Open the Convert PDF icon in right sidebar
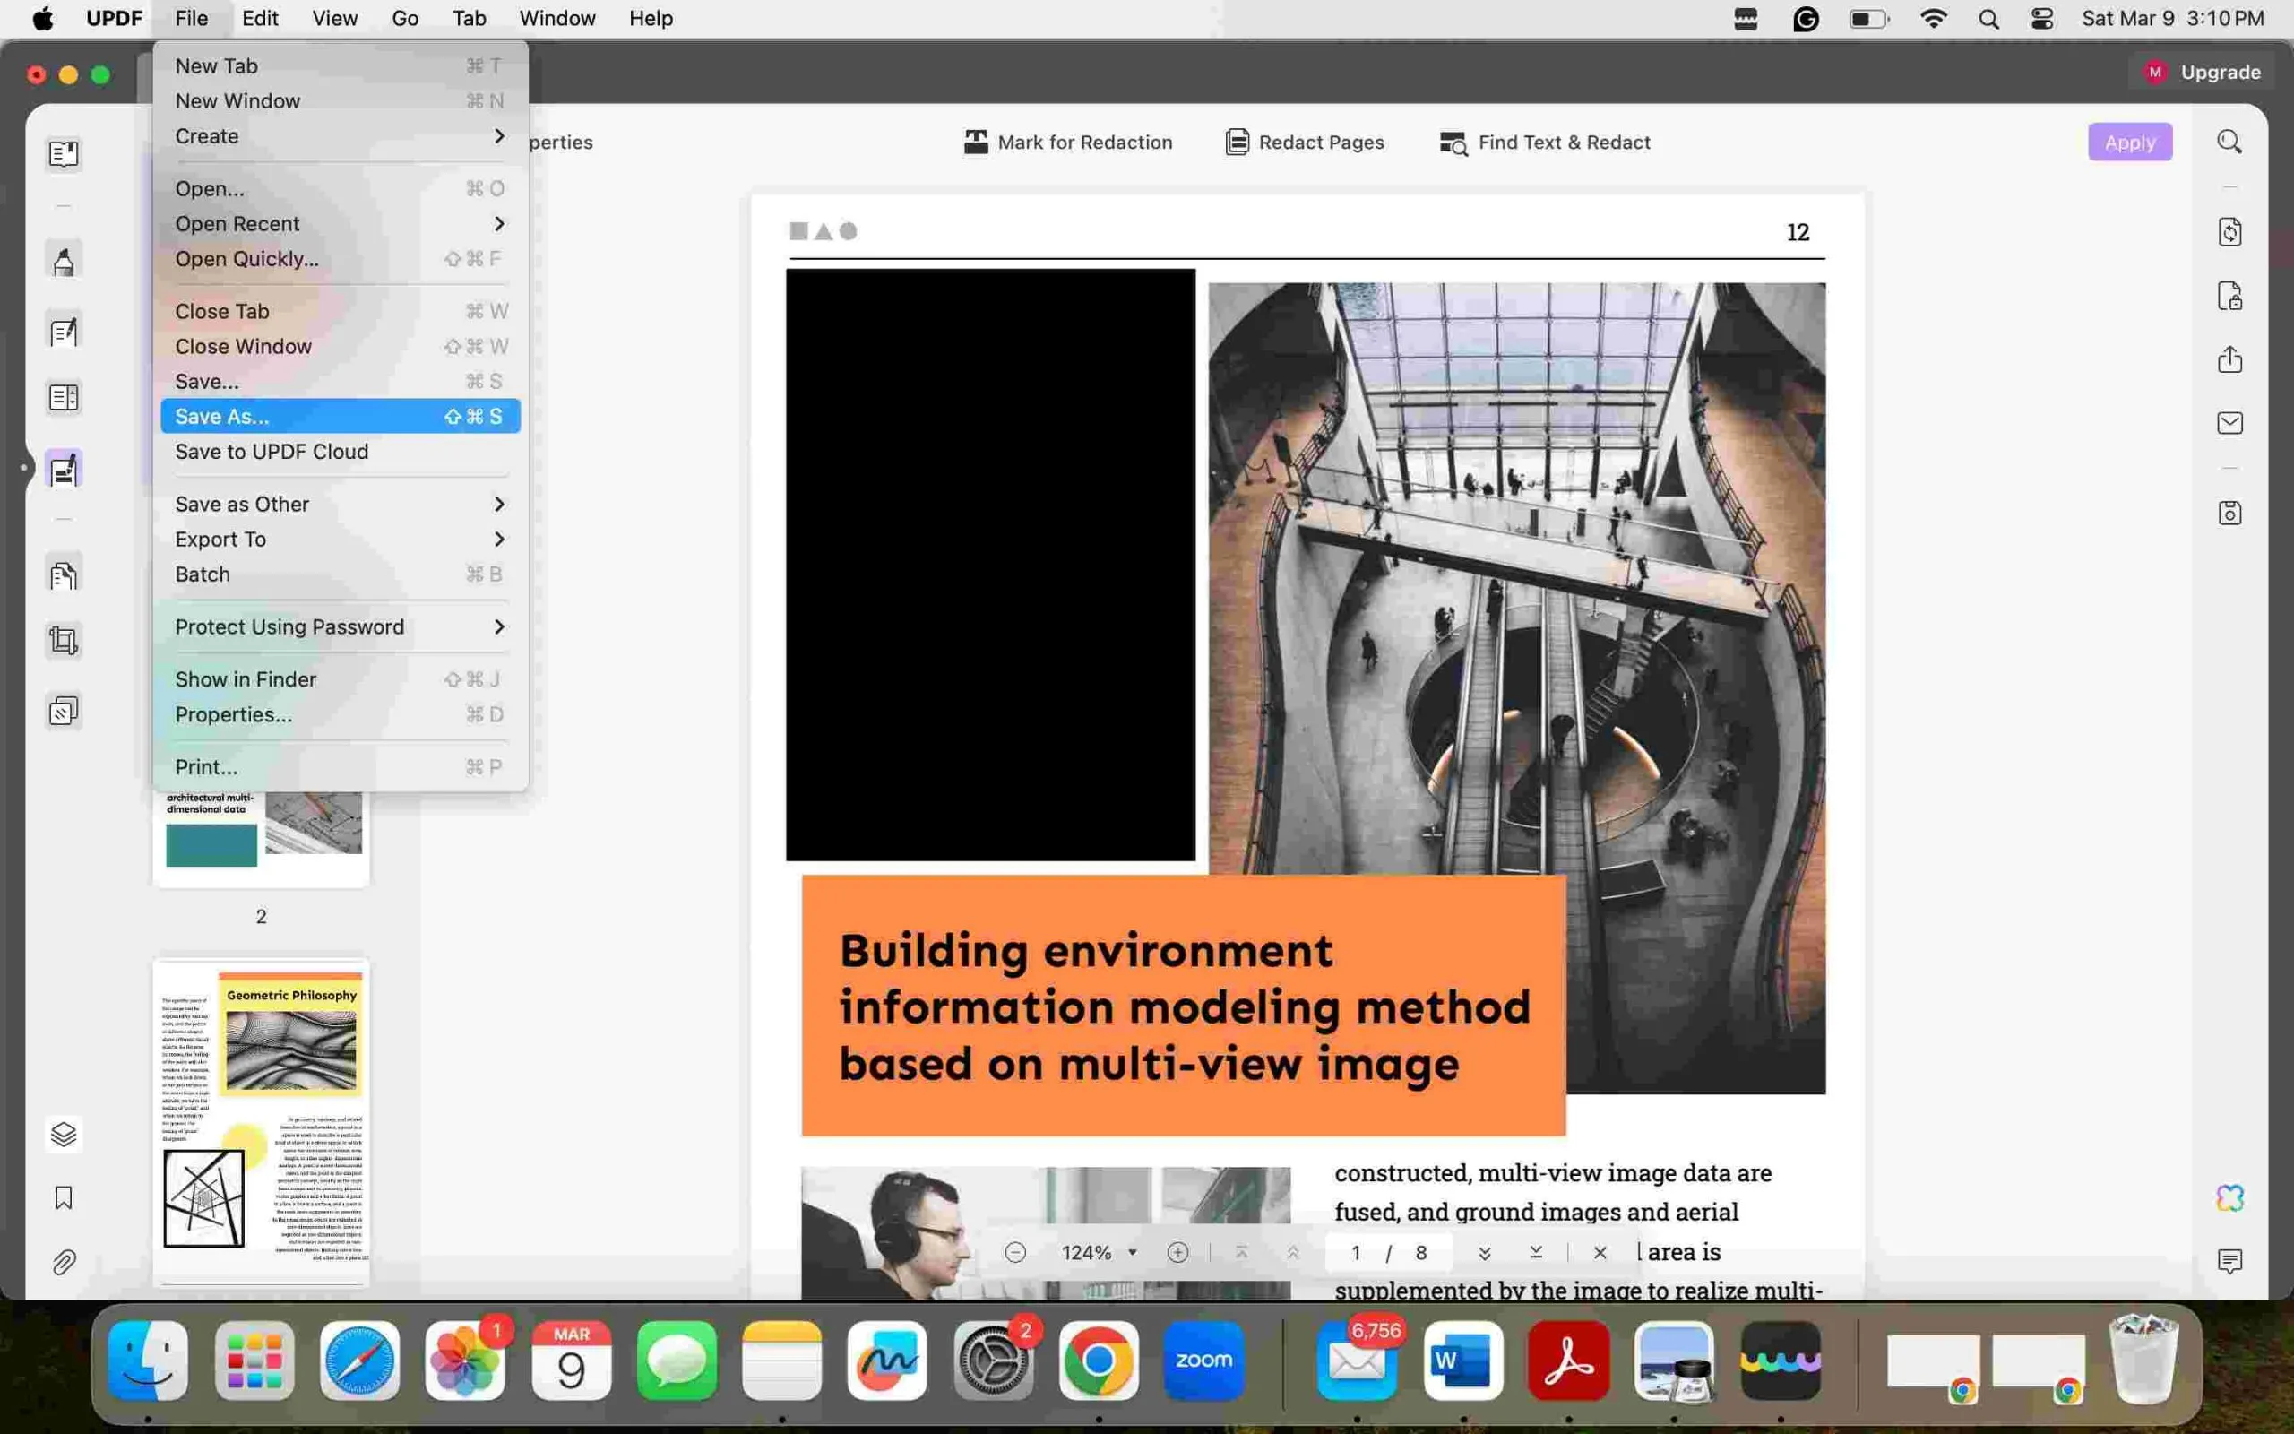2294x1434 pixels. pyautogui.click(x=2229, y=232)
